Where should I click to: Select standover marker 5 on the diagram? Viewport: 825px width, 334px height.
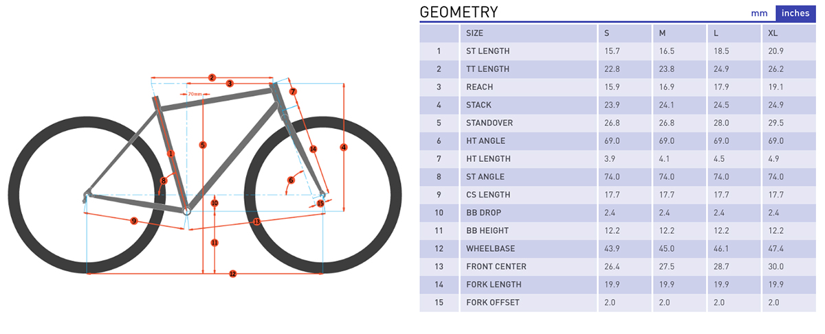coord(203,145)
